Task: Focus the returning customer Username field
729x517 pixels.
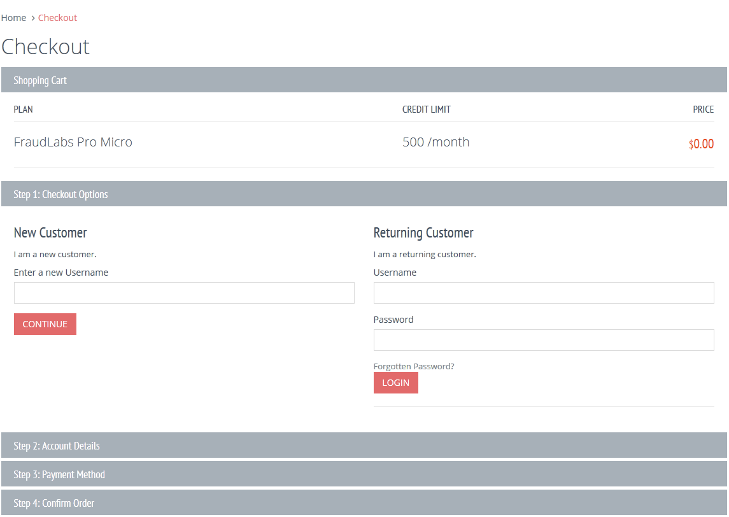Action: click(544, 293)
